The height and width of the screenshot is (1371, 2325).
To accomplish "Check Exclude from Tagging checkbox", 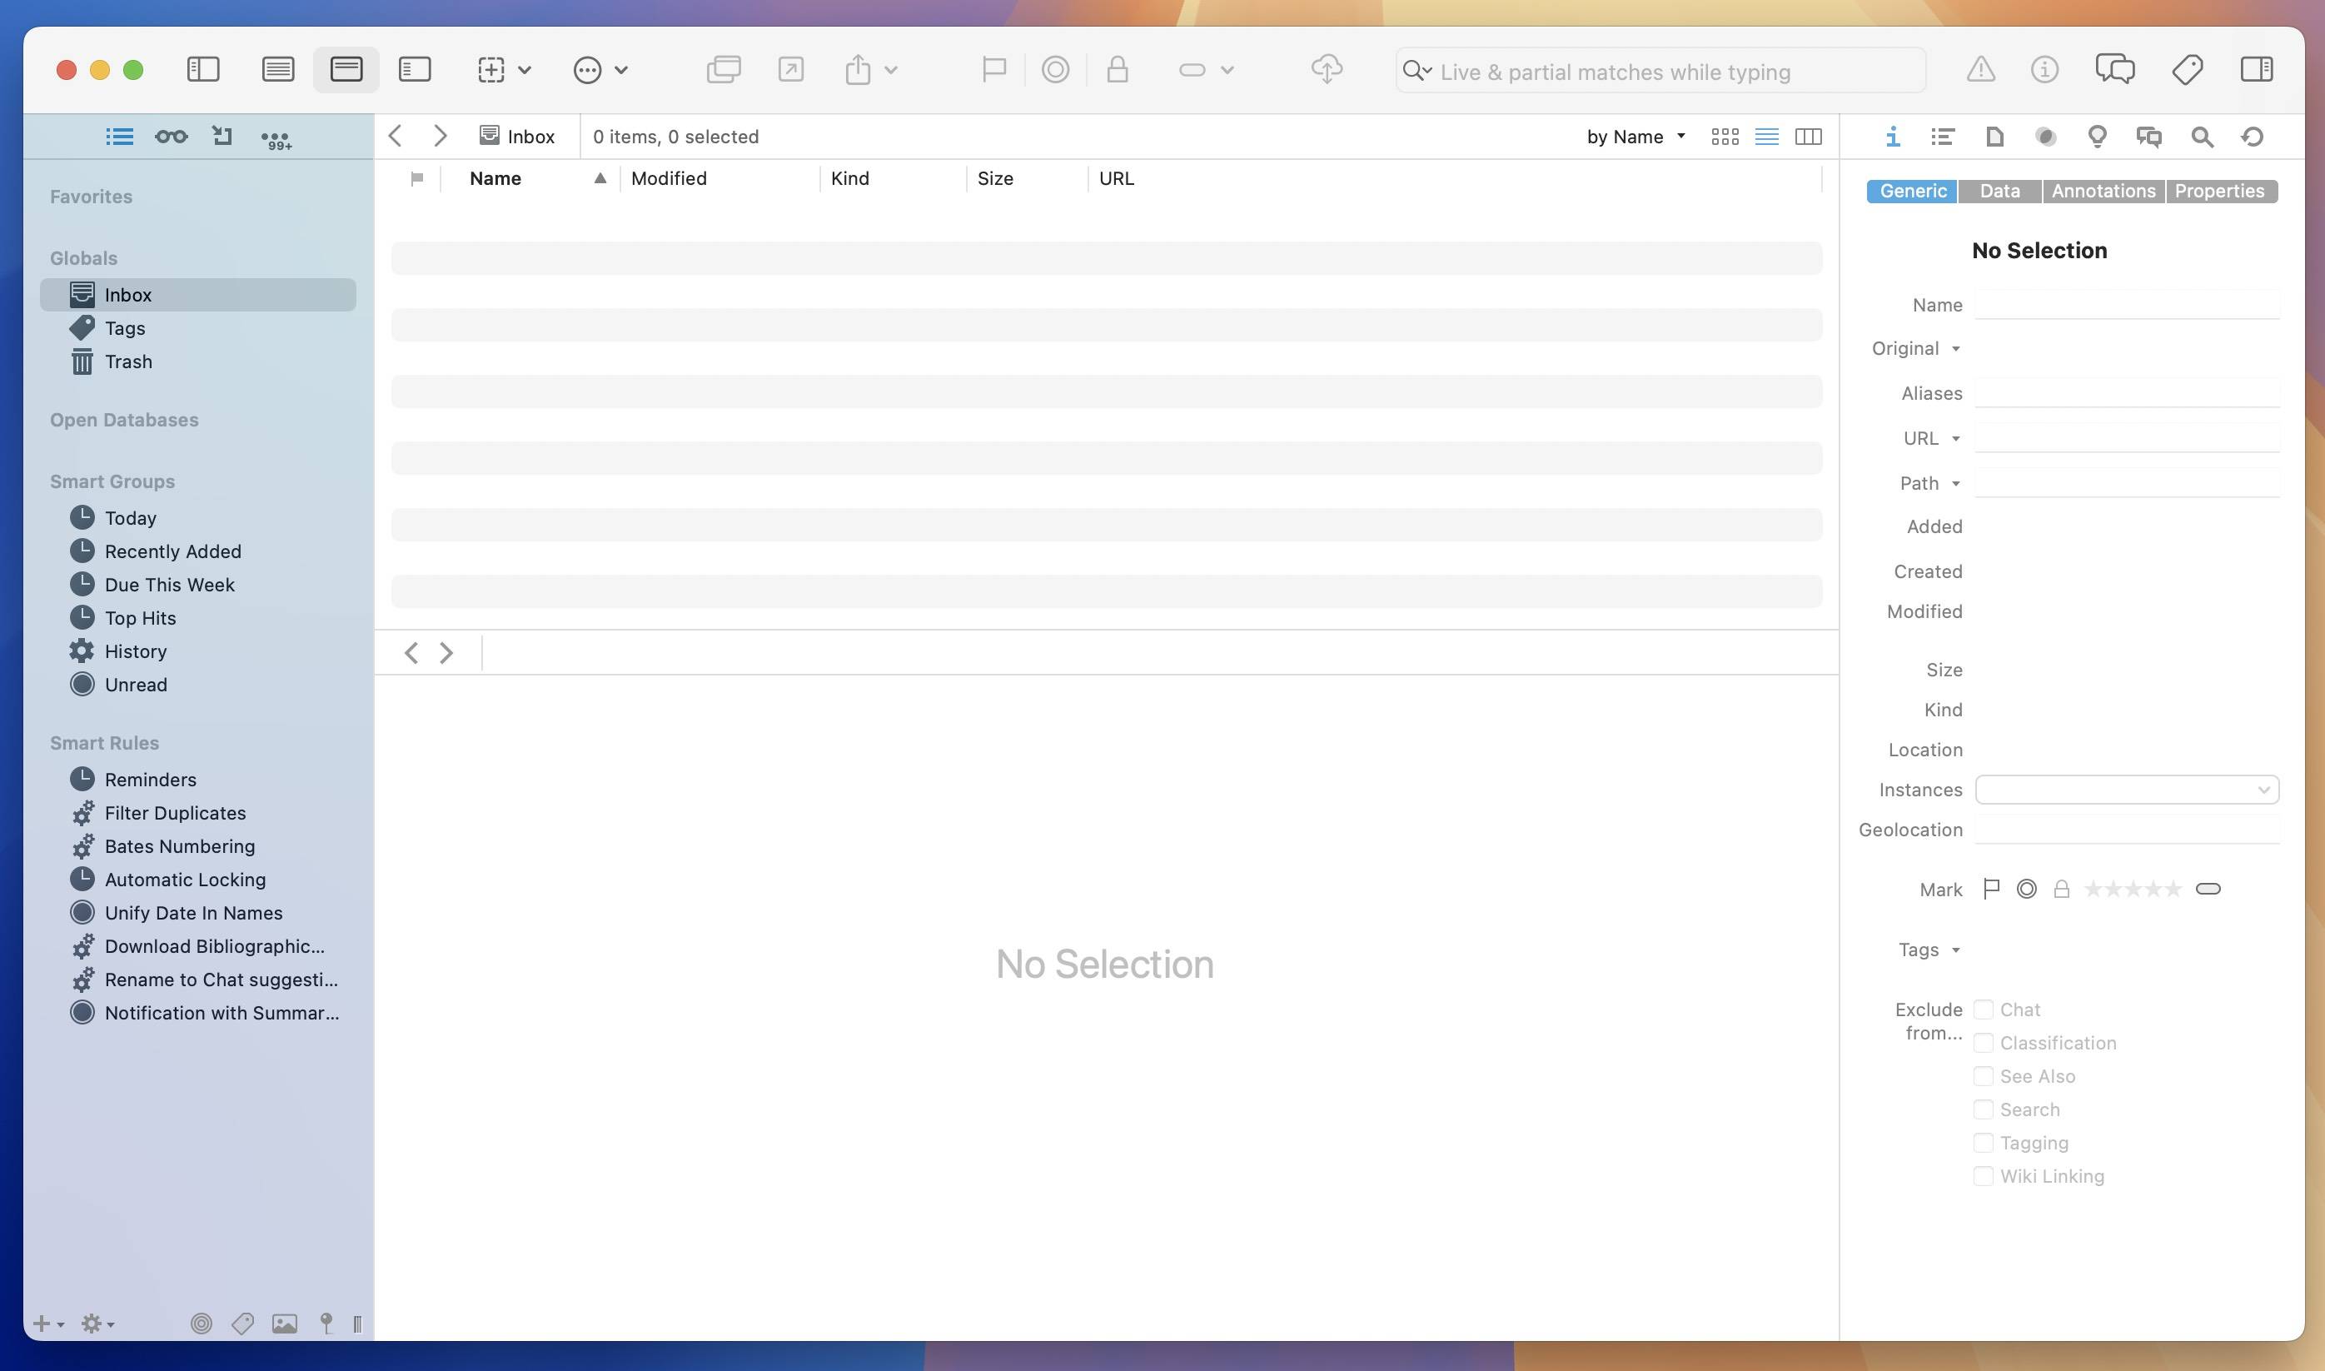I will point(1983,1143).
